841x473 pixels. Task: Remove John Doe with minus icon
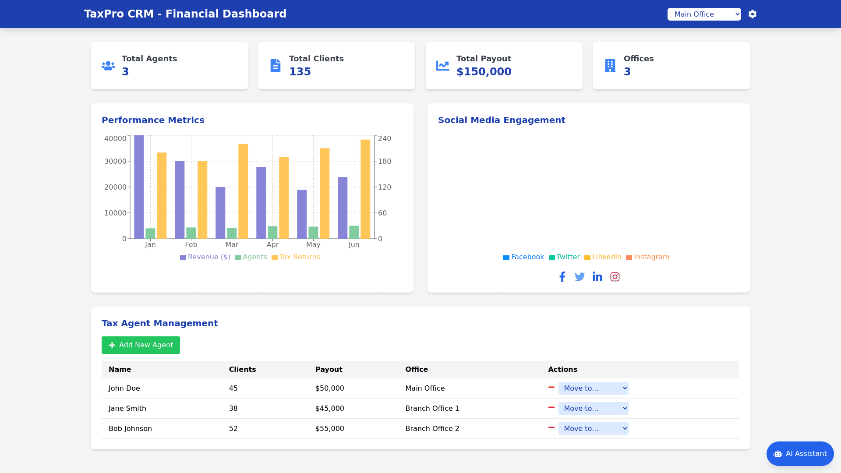pyautogui.click(x=551, y=388)
